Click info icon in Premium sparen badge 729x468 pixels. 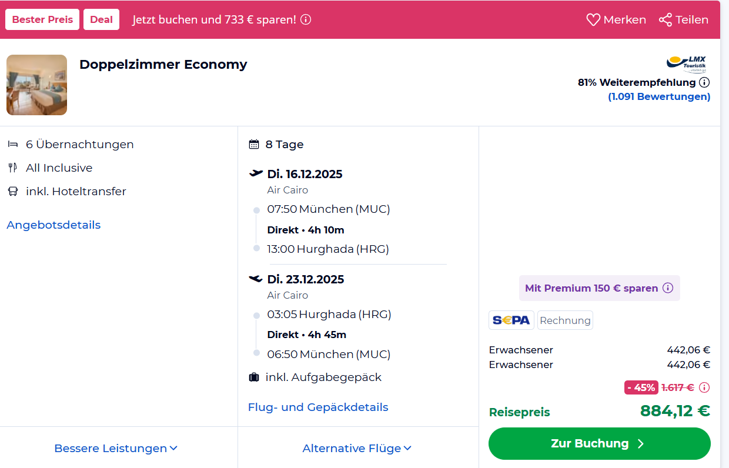click(668, 288)
